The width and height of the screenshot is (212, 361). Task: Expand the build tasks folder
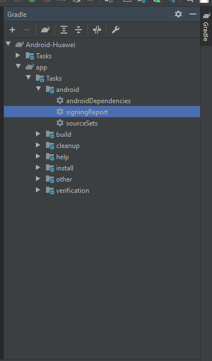(38, 134)
